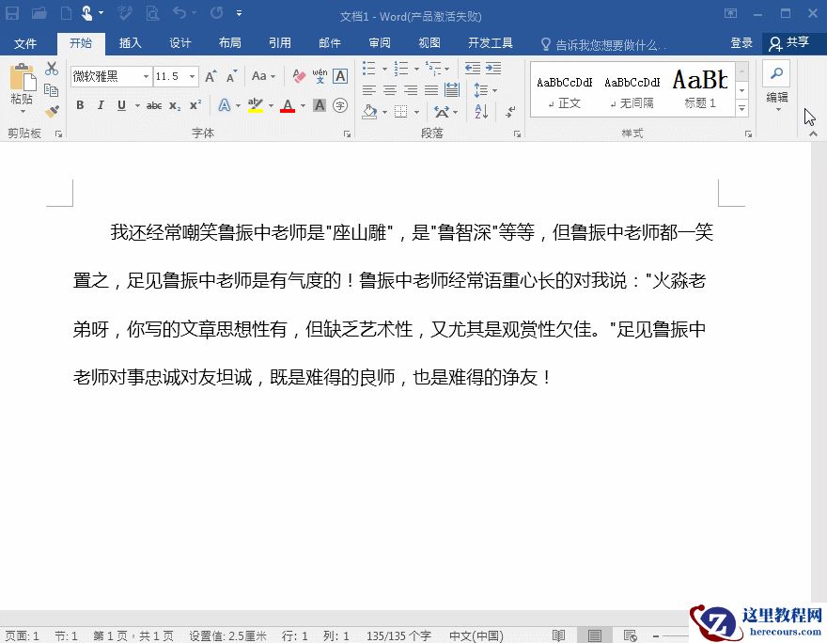Open the font name dropdown (微软雅黑)

click(x=146, y=76)
